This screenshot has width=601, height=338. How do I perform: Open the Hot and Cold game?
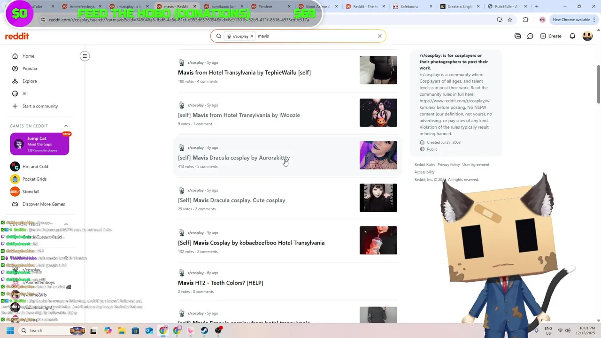[35, 166]
